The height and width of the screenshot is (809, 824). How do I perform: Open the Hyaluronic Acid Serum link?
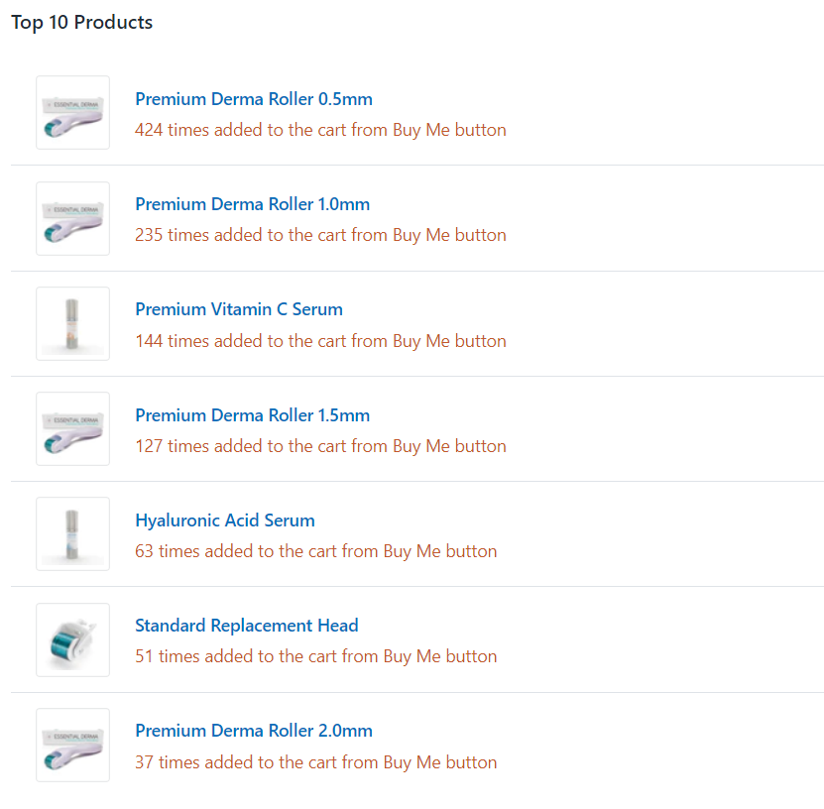click(225, 520)
